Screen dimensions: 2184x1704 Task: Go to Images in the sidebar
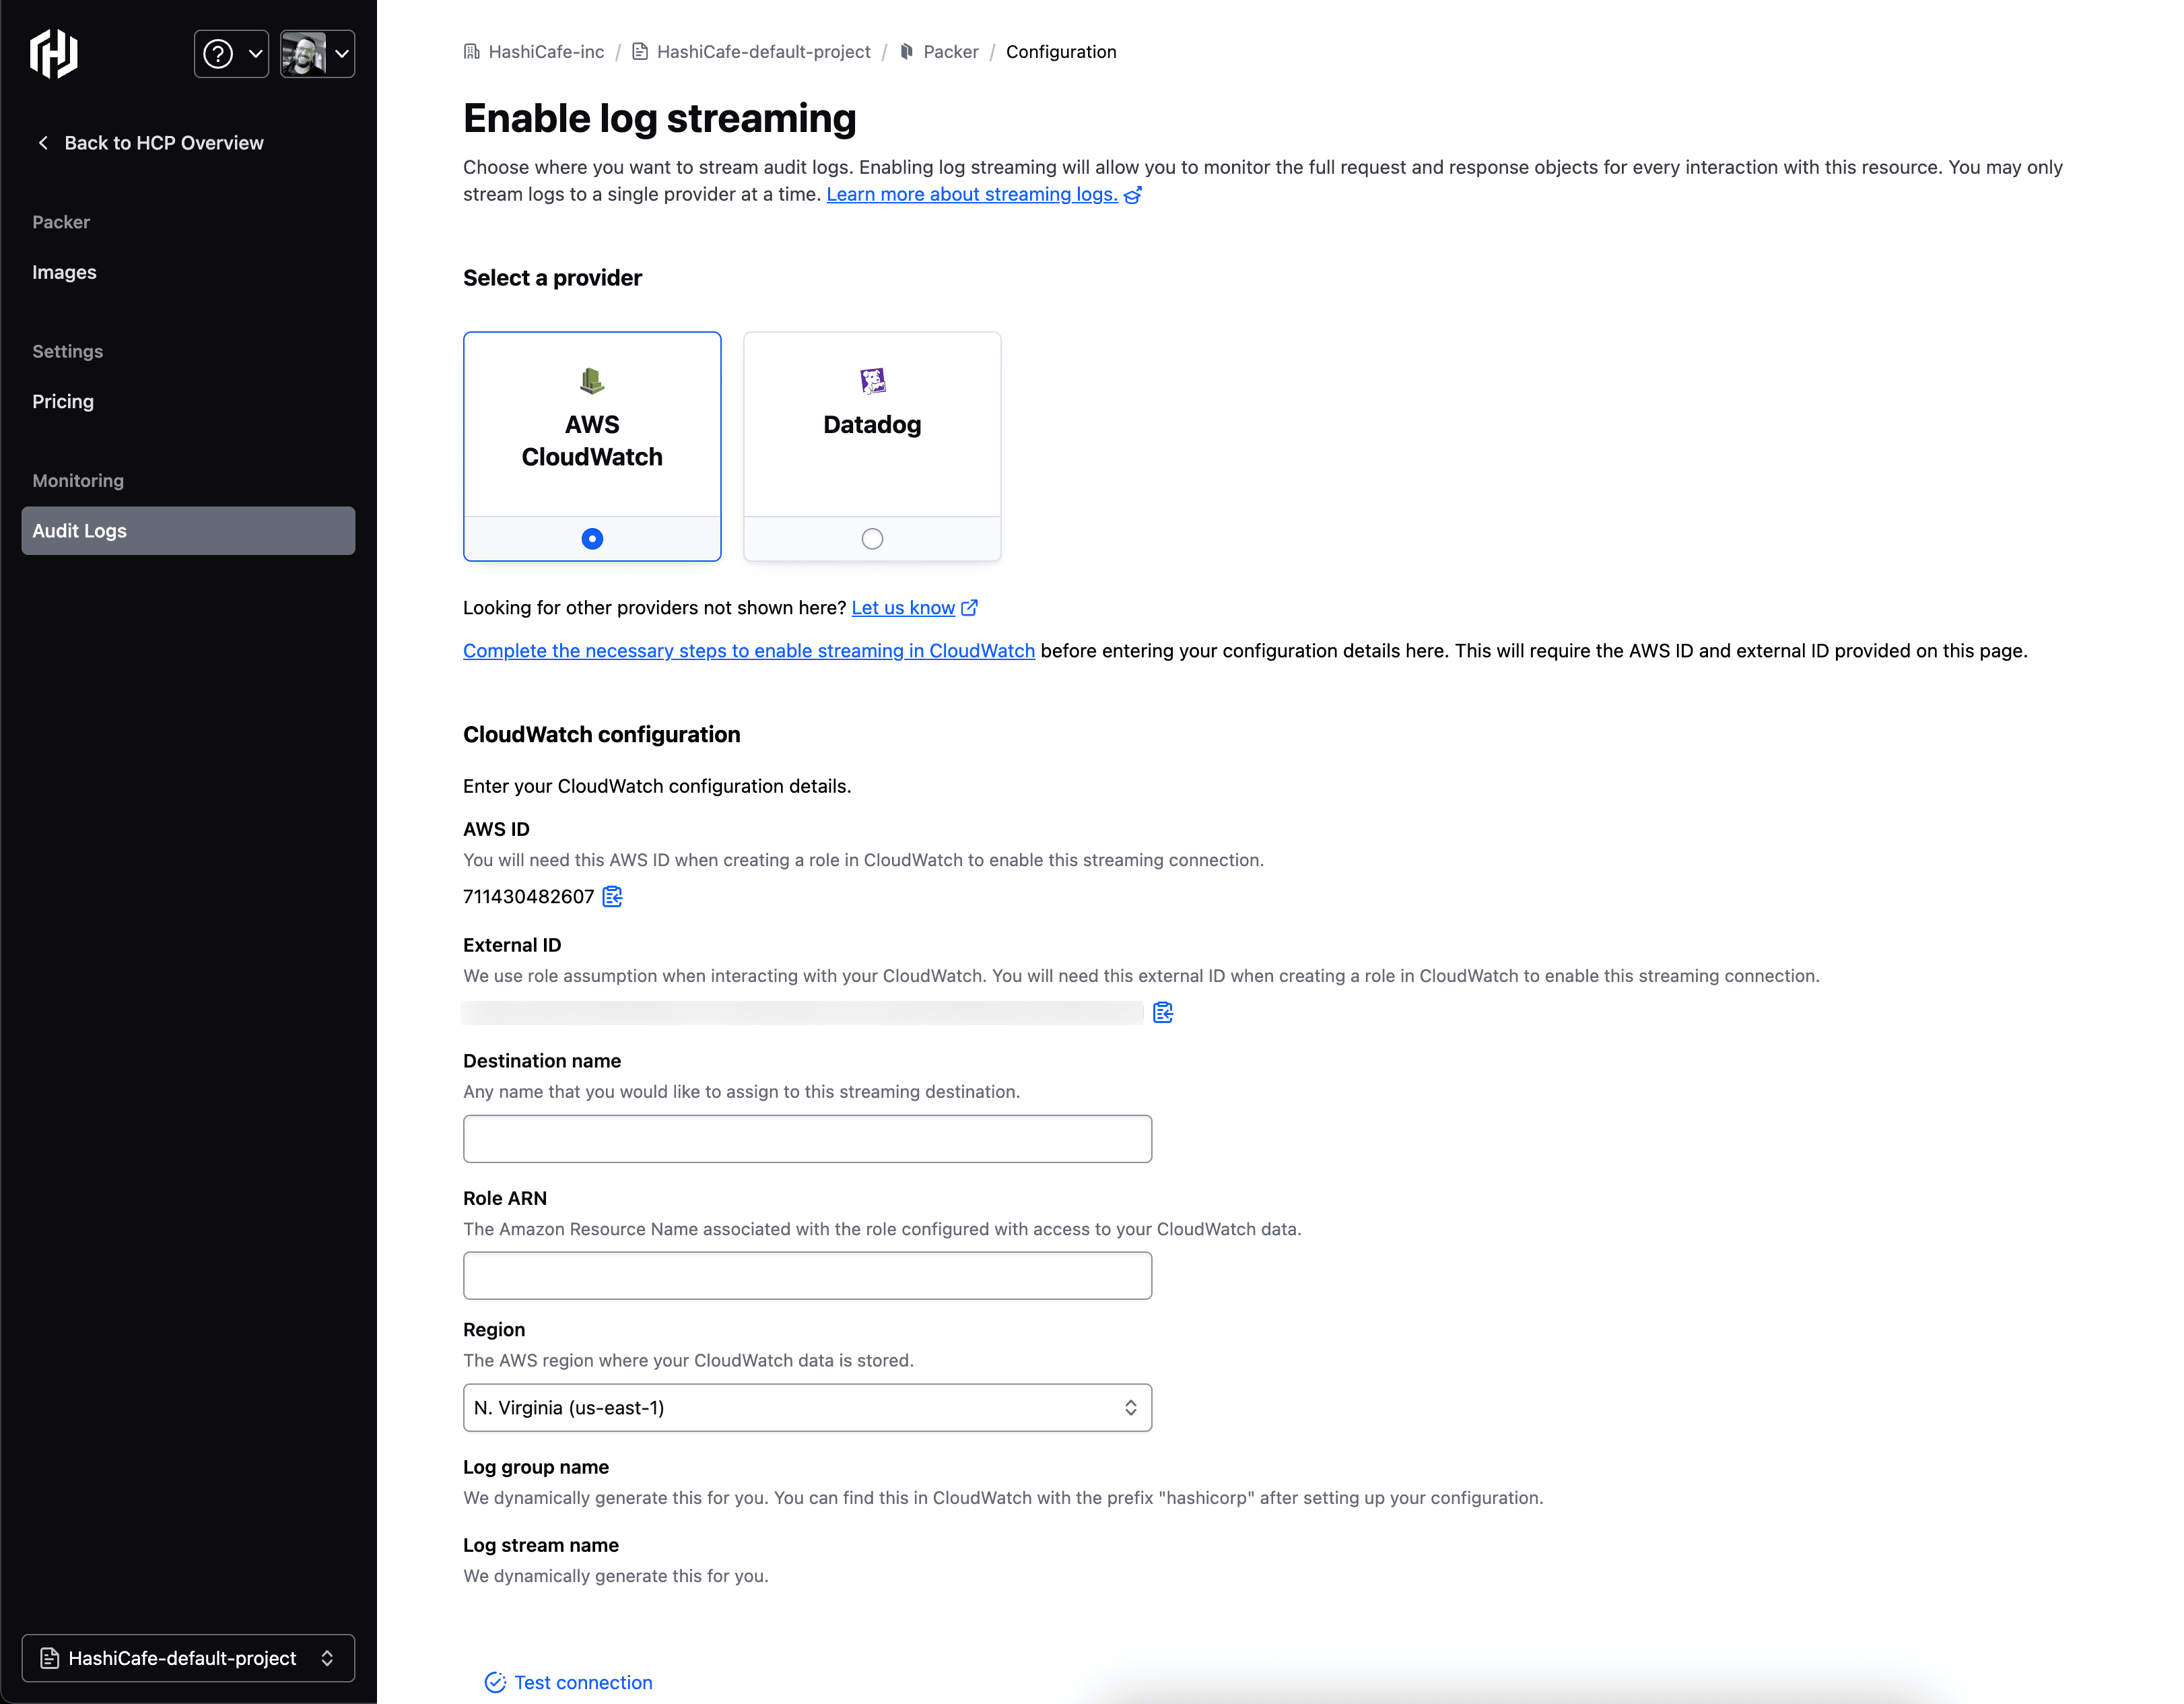click(x=64, y=272)
